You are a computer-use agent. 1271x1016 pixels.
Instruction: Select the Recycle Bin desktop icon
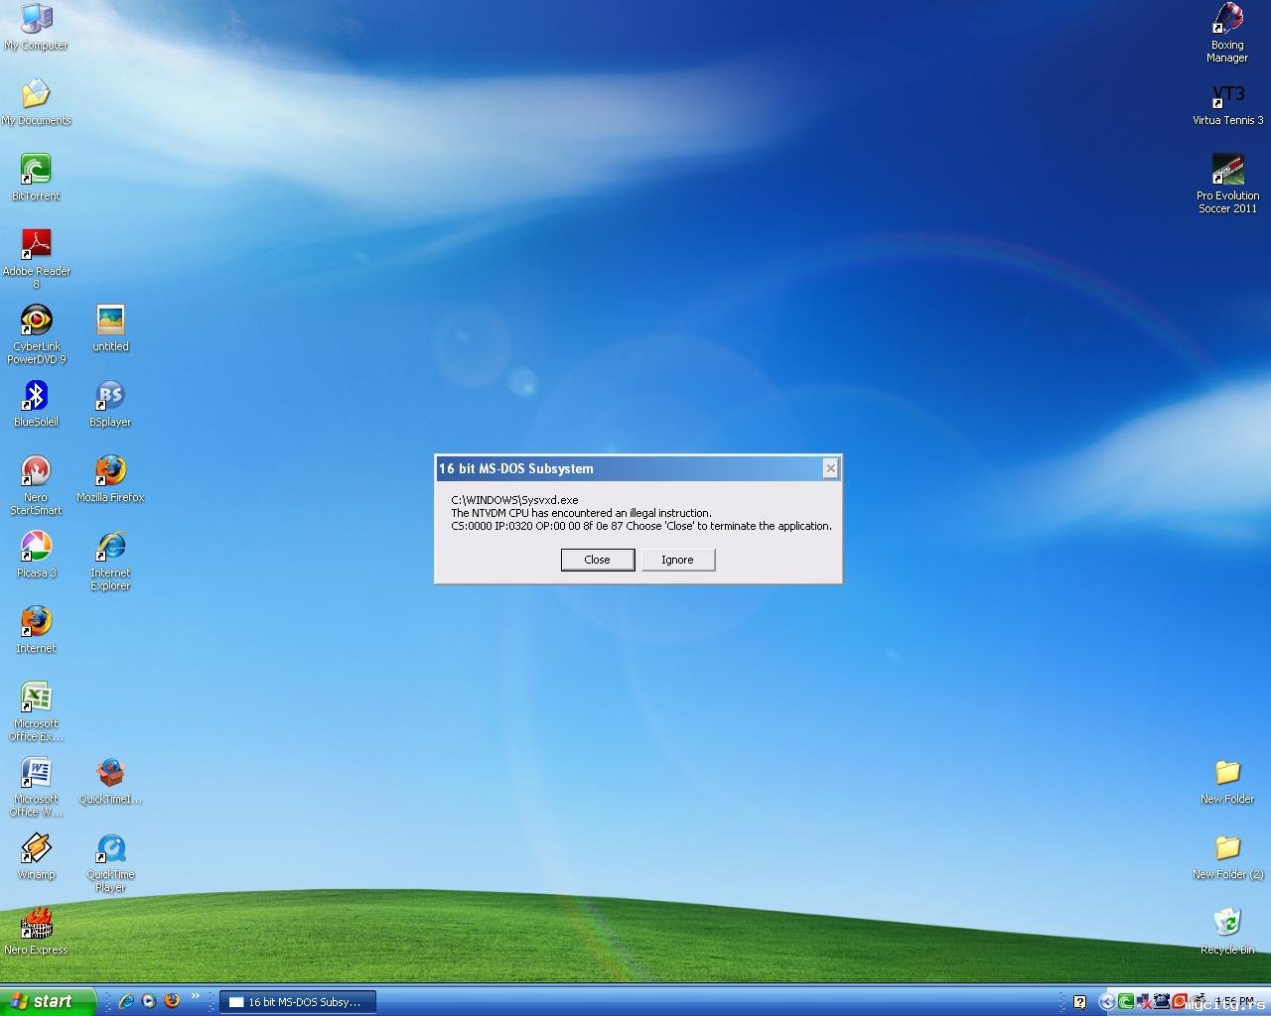point(1227,932)
